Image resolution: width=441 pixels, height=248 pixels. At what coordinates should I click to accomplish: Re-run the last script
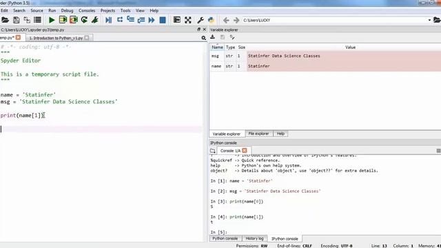click(x=84, y=20)
